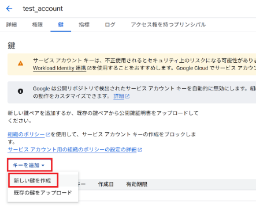Image resolution: width=256 pixels, height=221 pixels.
Task: Click the black info circle icon
Action: coord(20,91)
